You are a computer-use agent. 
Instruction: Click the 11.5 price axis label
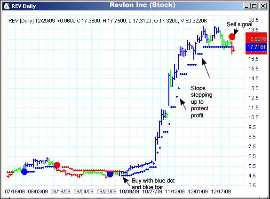[x=253, y=107]
